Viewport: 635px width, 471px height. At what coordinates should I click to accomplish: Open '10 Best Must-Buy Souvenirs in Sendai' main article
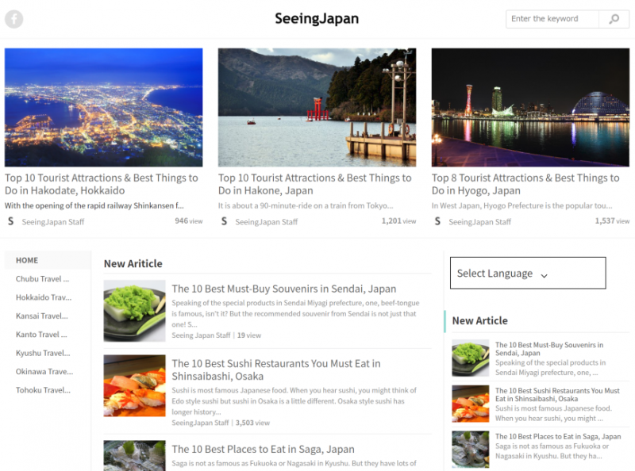[284, 289]
